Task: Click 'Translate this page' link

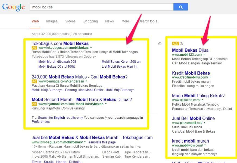Action: (x=101, y=142)
